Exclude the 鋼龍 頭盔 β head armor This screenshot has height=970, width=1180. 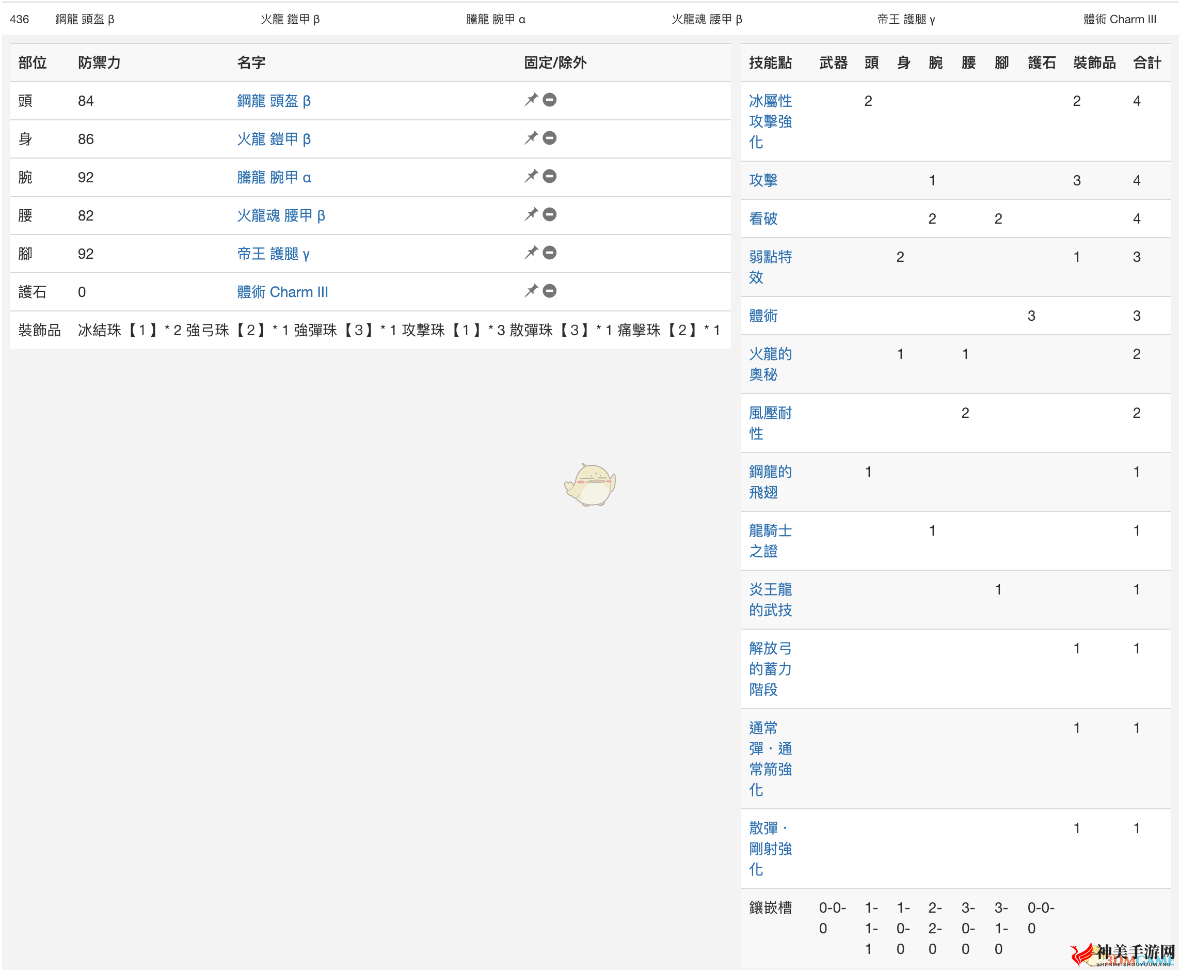(550, 100)
